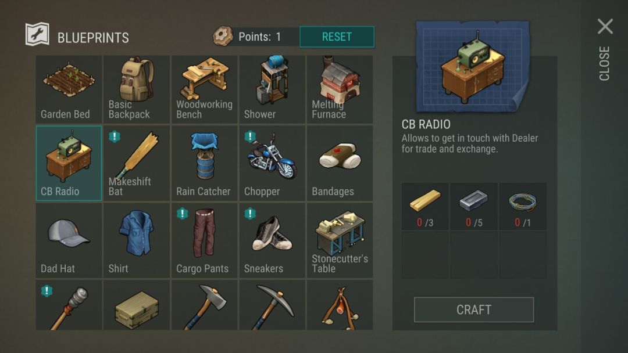Open the Woodworking Bench blueprint
The width and height of the screenshot is (628, 353).
click(x=204, y=89)
